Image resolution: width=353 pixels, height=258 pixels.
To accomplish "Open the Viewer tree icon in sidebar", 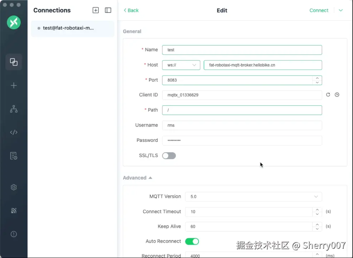I will click(x=14, y=109).
